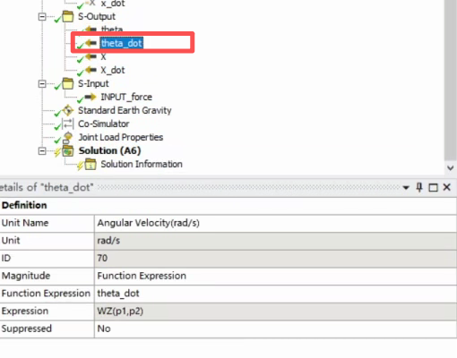Click the S-Output folder icon
This screenshot has width=457, height=358.
[x=68, y=16]
